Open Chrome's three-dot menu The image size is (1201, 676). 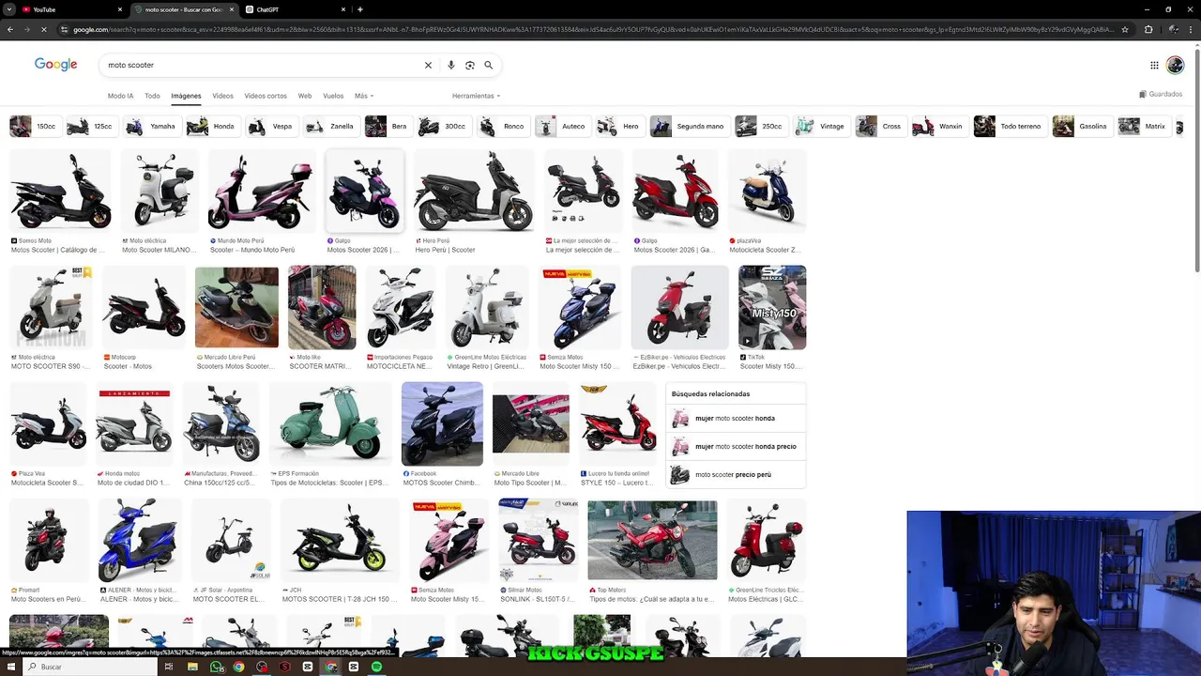coord(1190,29)
